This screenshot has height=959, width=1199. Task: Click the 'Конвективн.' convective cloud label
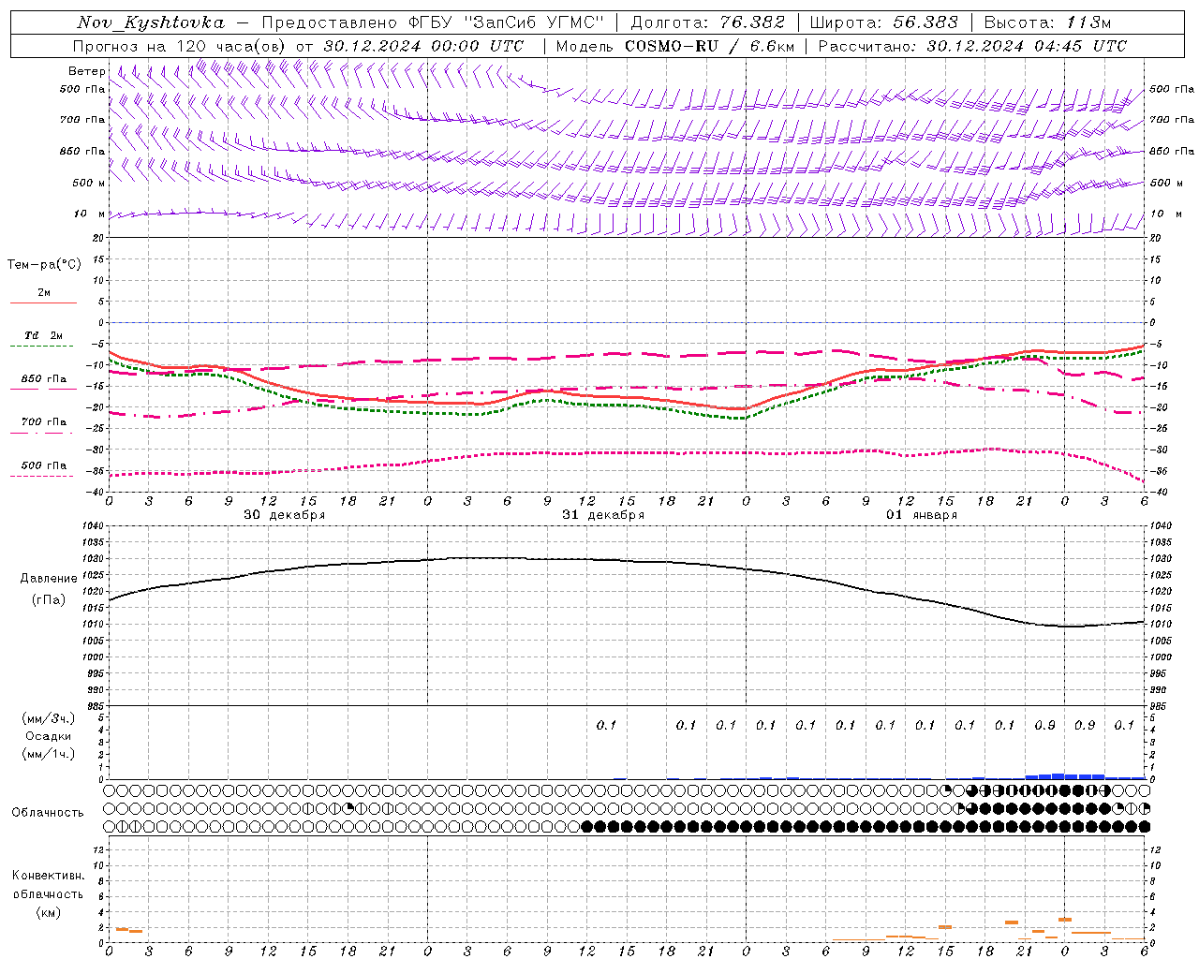pos(48,876)
